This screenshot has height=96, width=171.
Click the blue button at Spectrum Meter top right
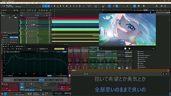[x=64, y=52]
